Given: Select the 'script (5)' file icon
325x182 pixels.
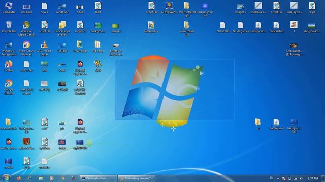Looking at the screenshot, I should tap(276, 8).
